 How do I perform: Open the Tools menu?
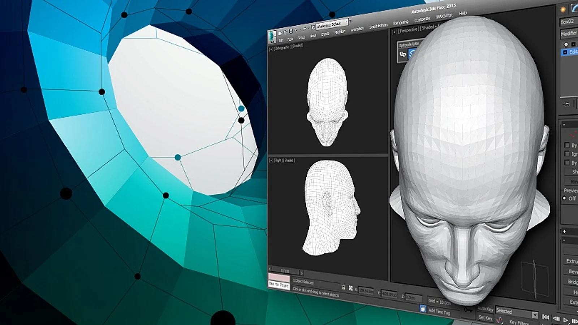pyautogui.click(x=290, y=39)
